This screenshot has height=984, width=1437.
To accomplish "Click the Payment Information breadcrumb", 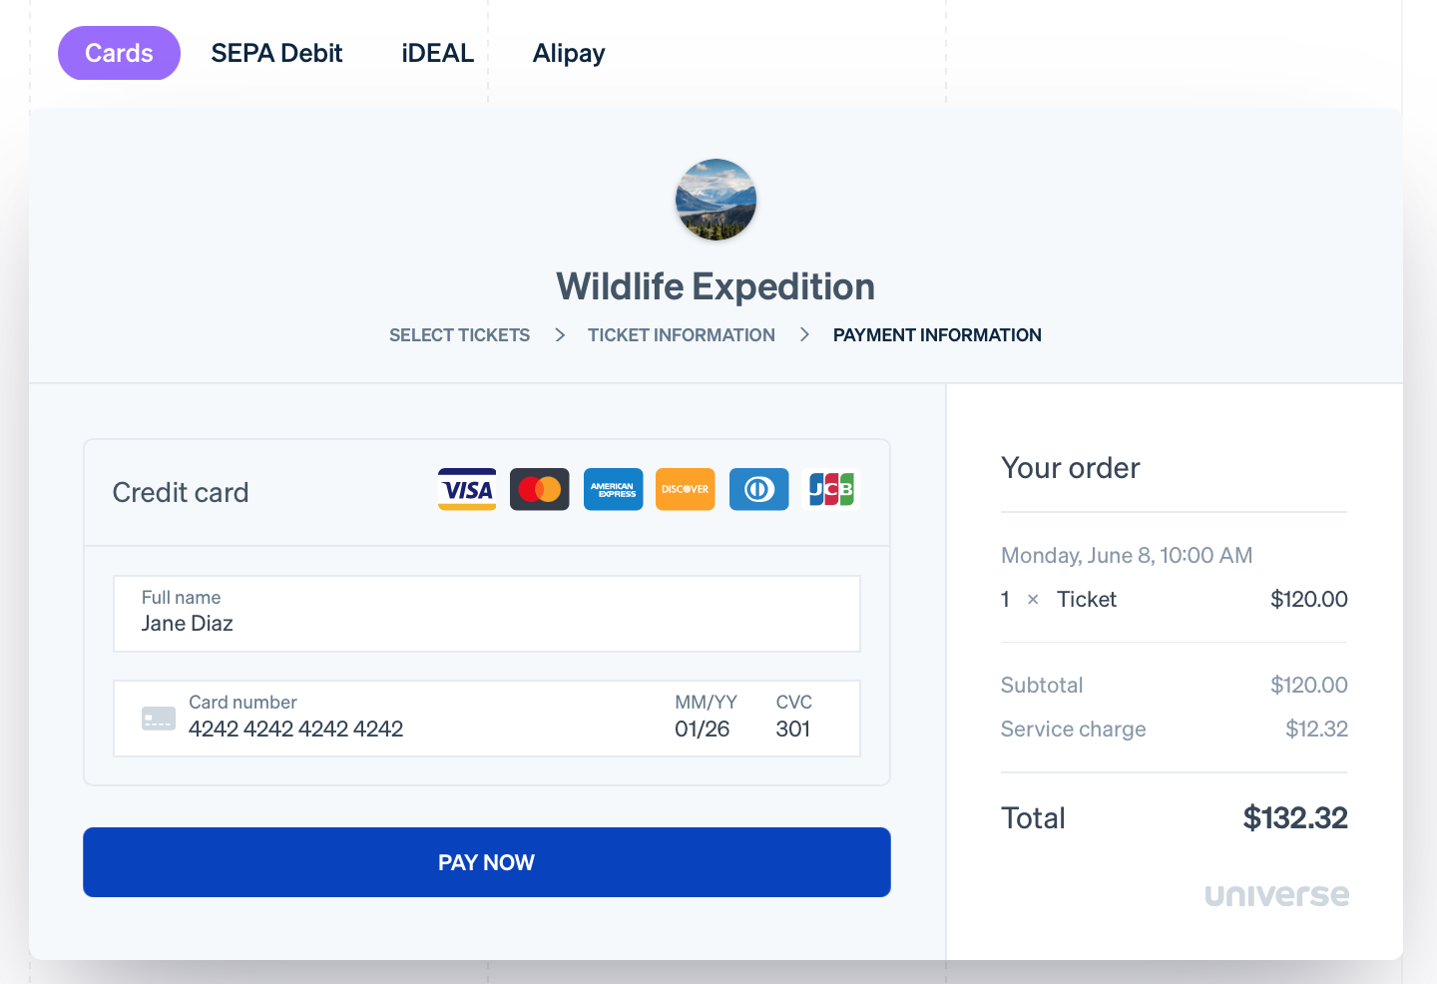I will pos(937,335).
